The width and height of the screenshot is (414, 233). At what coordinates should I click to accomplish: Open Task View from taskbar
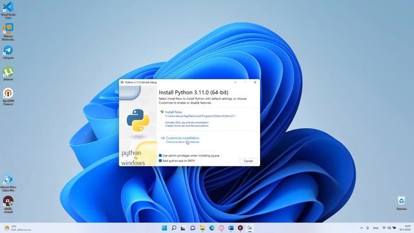click(x=183, y=228)
